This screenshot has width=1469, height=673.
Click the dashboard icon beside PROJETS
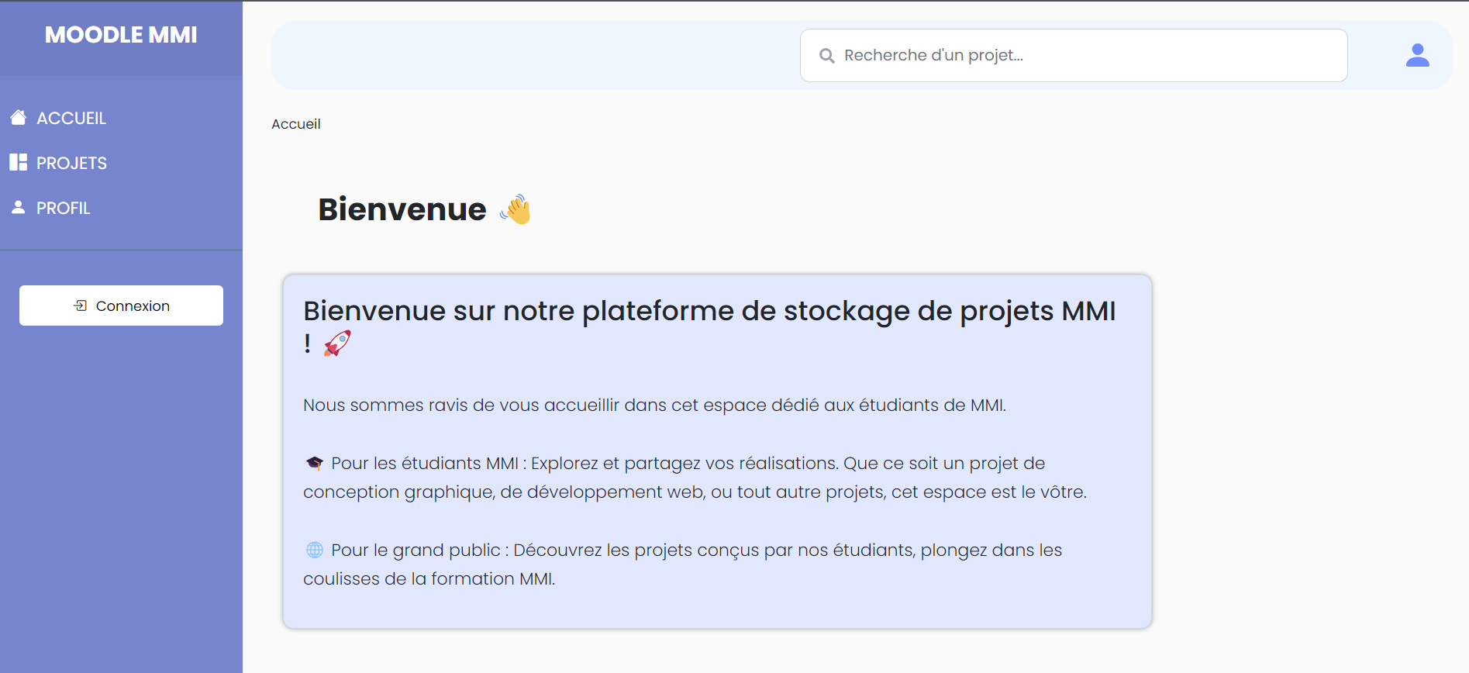pos(19,162)
